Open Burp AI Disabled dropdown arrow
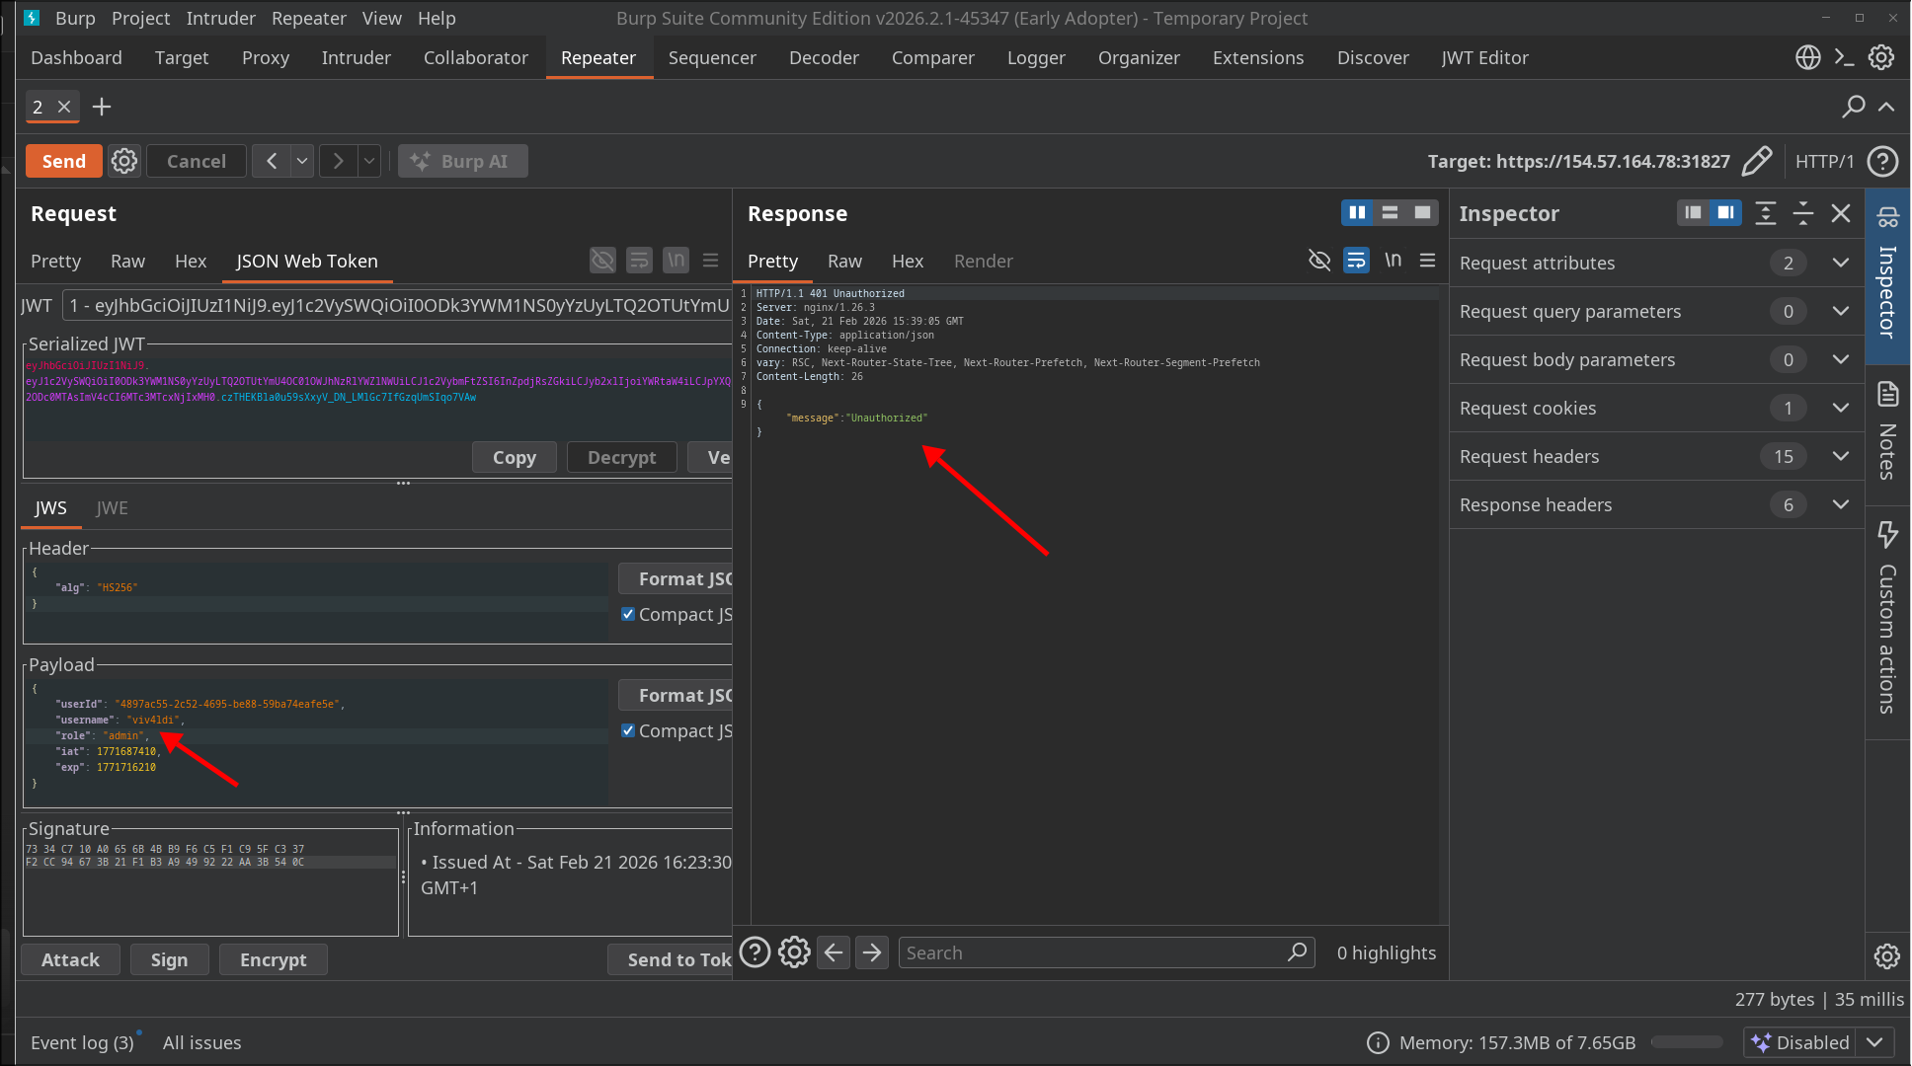1912x1066 pixels. tap(1874, 1042)
